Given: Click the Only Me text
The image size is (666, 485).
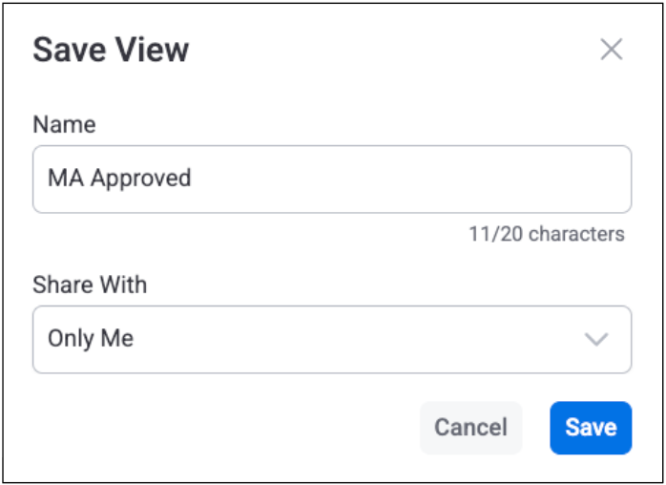Looking at the screenshot, I should point(91,339).
